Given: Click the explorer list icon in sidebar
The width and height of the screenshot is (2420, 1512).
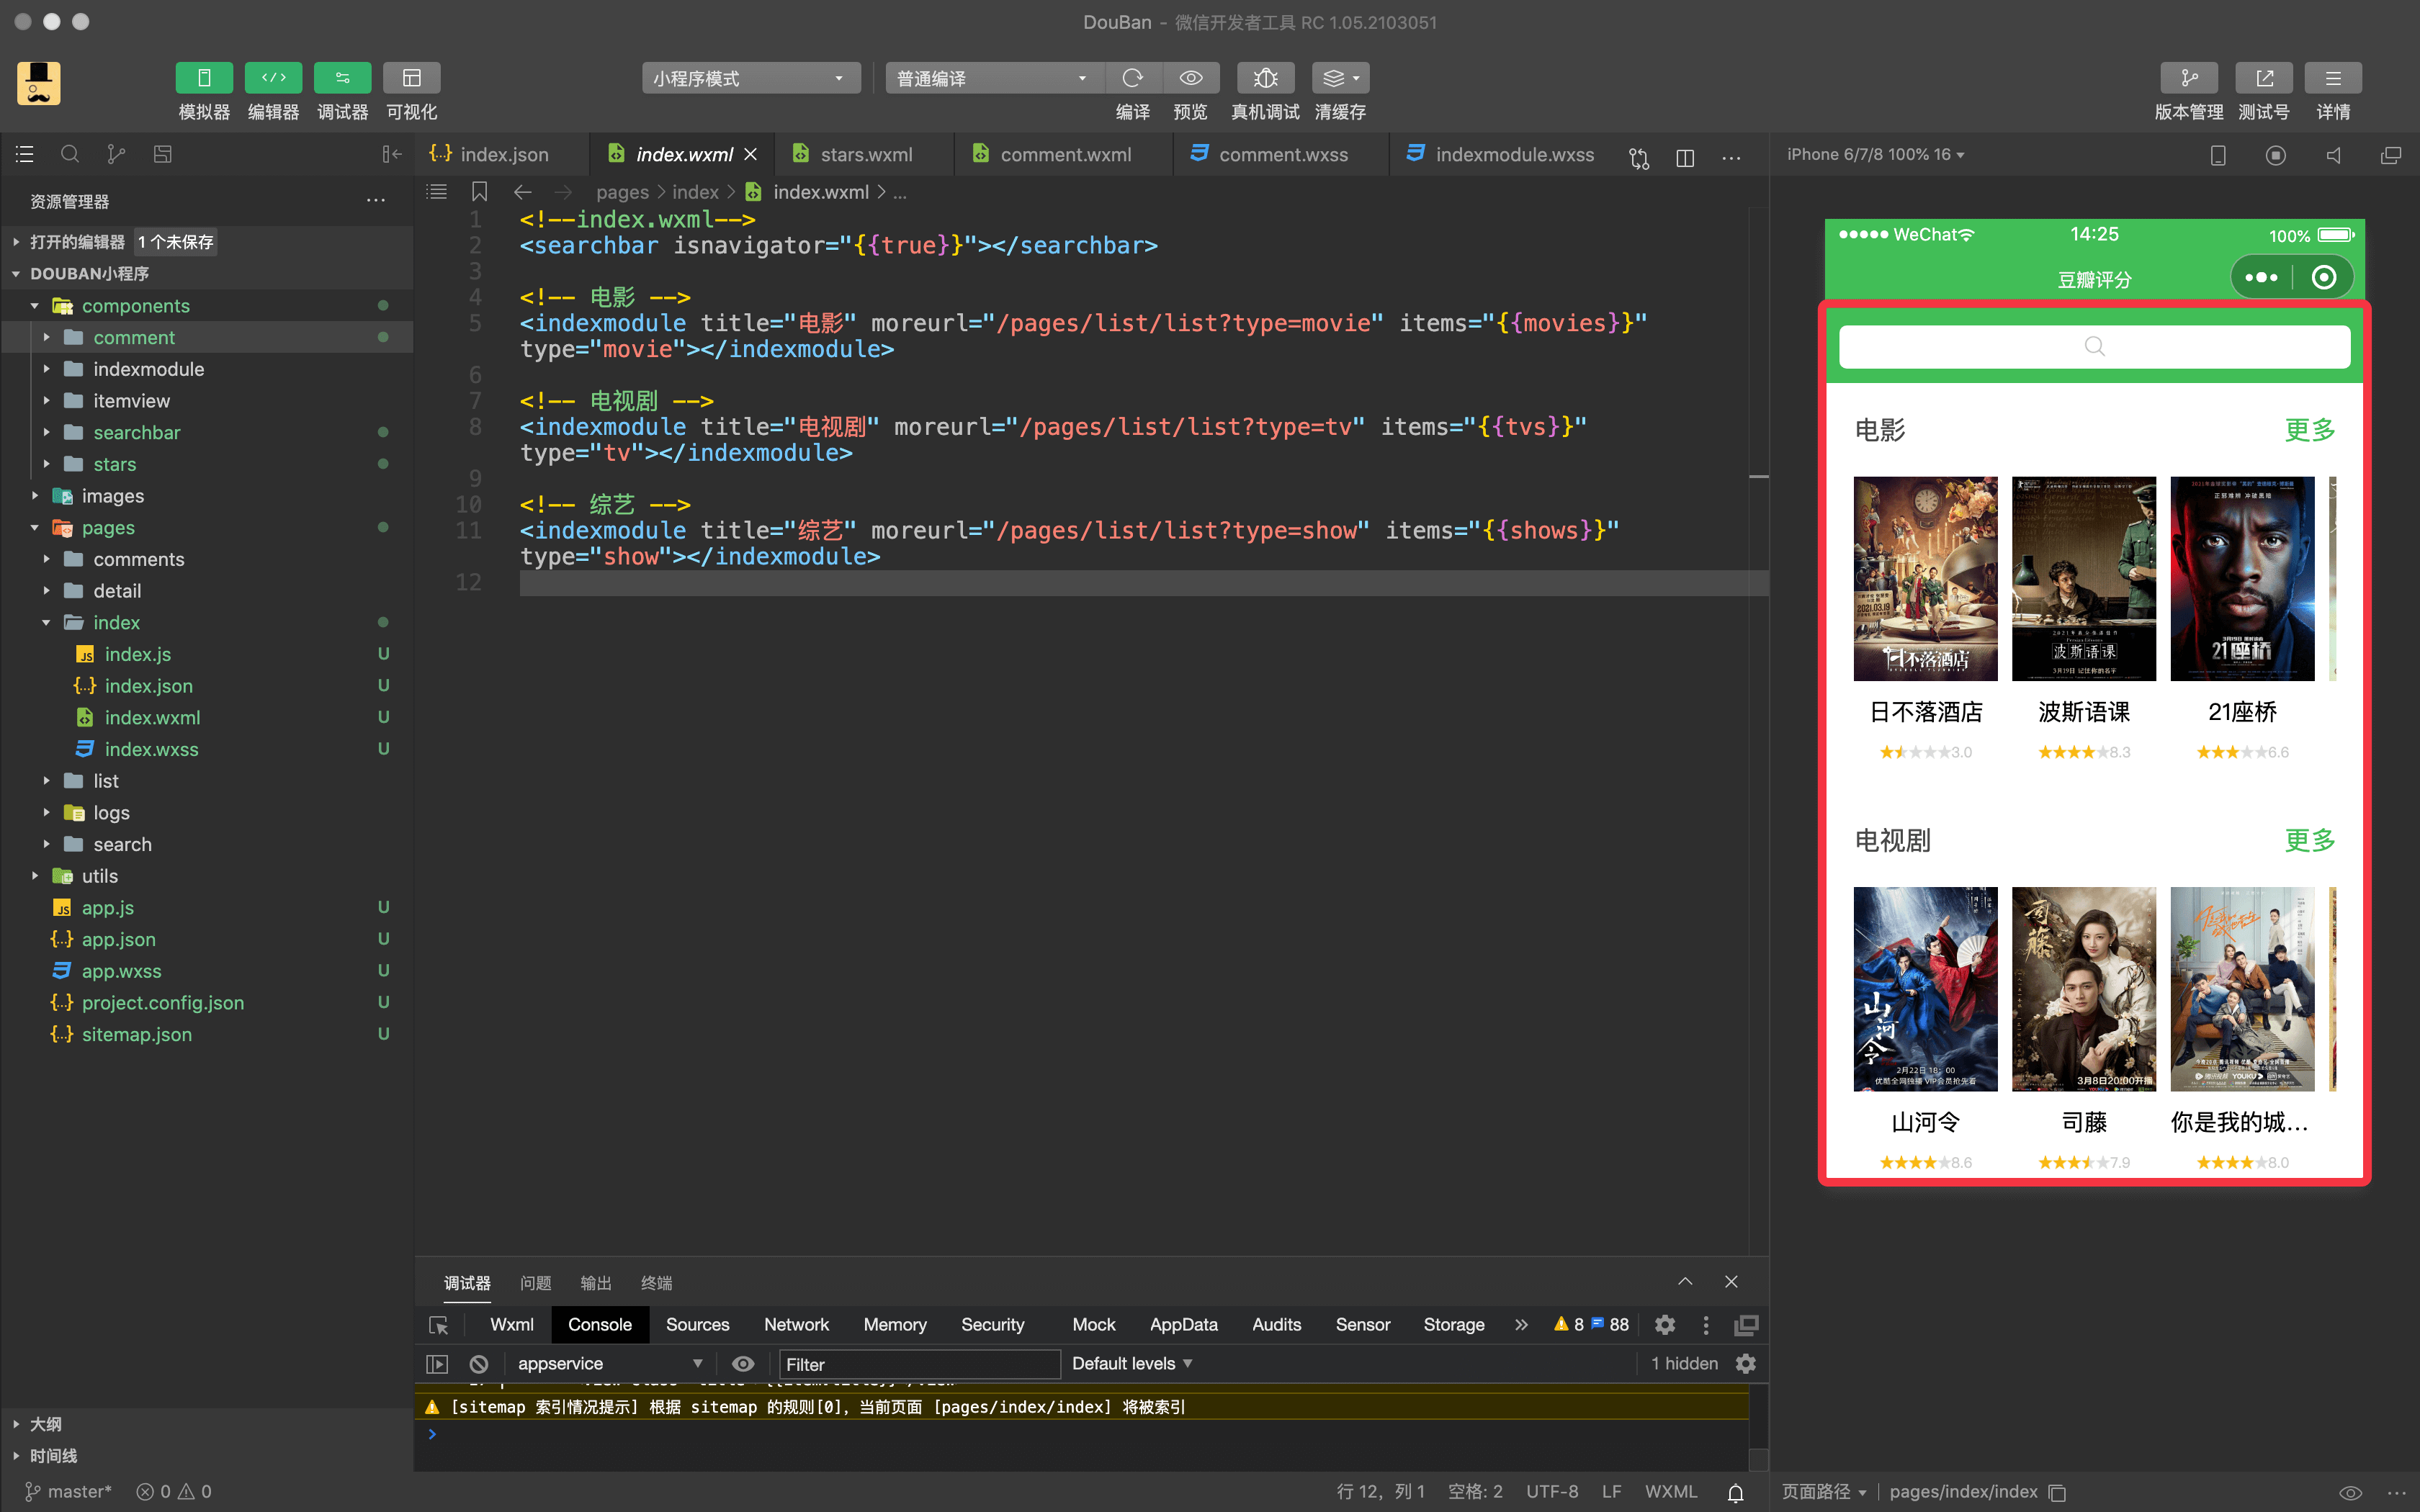Looking at the screenshot, I should click(x=25, y=154).
